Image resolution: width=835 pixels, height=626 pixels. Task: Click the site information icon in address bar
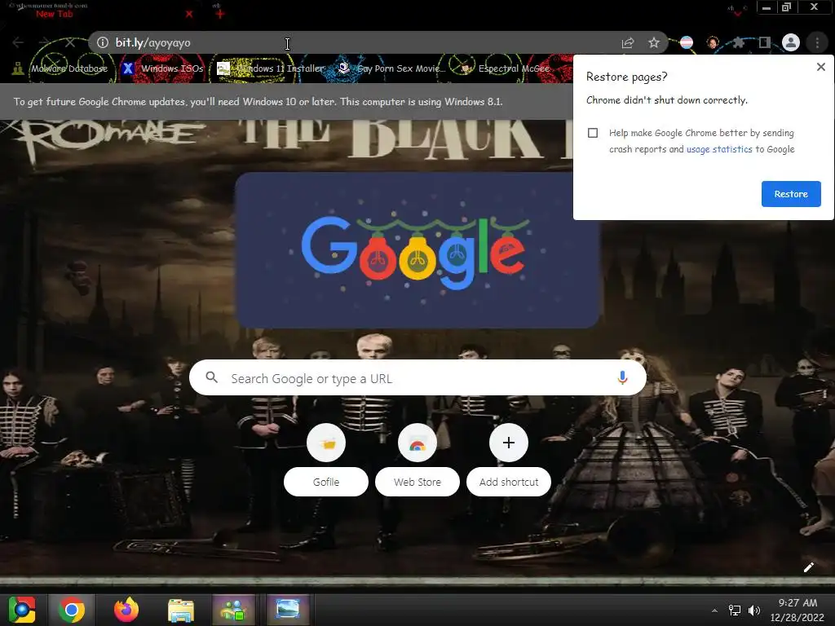(x=103, y=42)
